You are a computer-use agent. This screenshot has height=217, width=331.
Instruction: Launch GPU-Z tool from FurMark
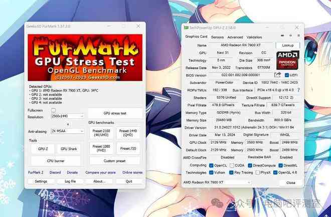point(43,149)
